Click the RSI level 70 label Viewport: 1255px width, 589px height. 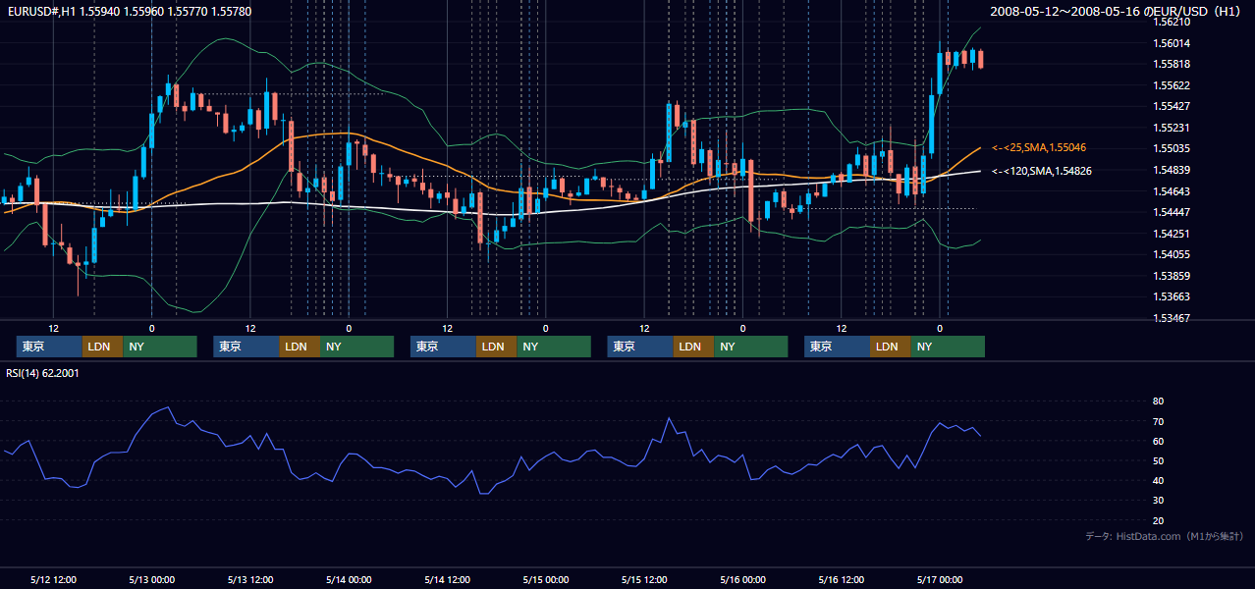tap(1158, 421)
